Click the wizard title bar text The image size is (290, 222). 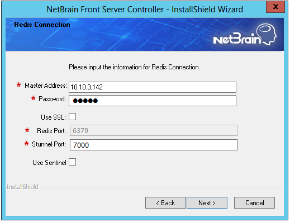[145, 10]
